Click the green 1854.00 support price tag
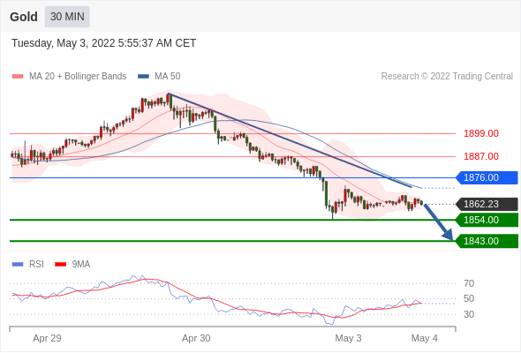 coord(487,220)
